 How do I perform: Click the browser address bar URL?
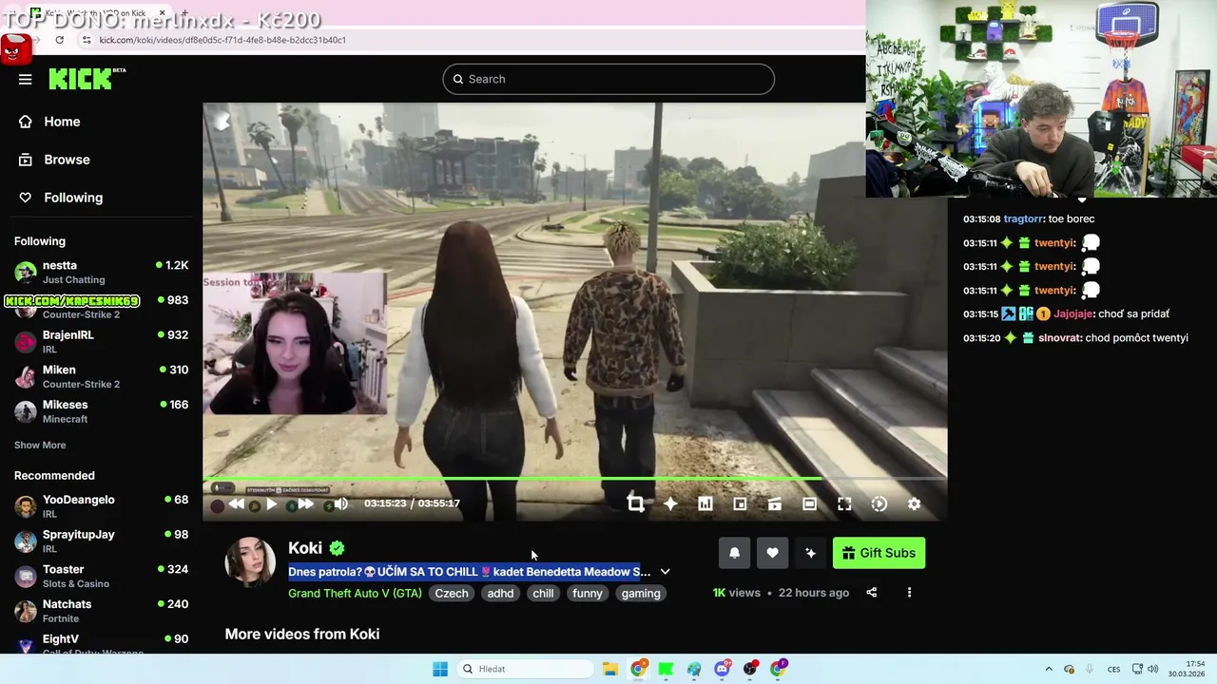click(222, 40)
